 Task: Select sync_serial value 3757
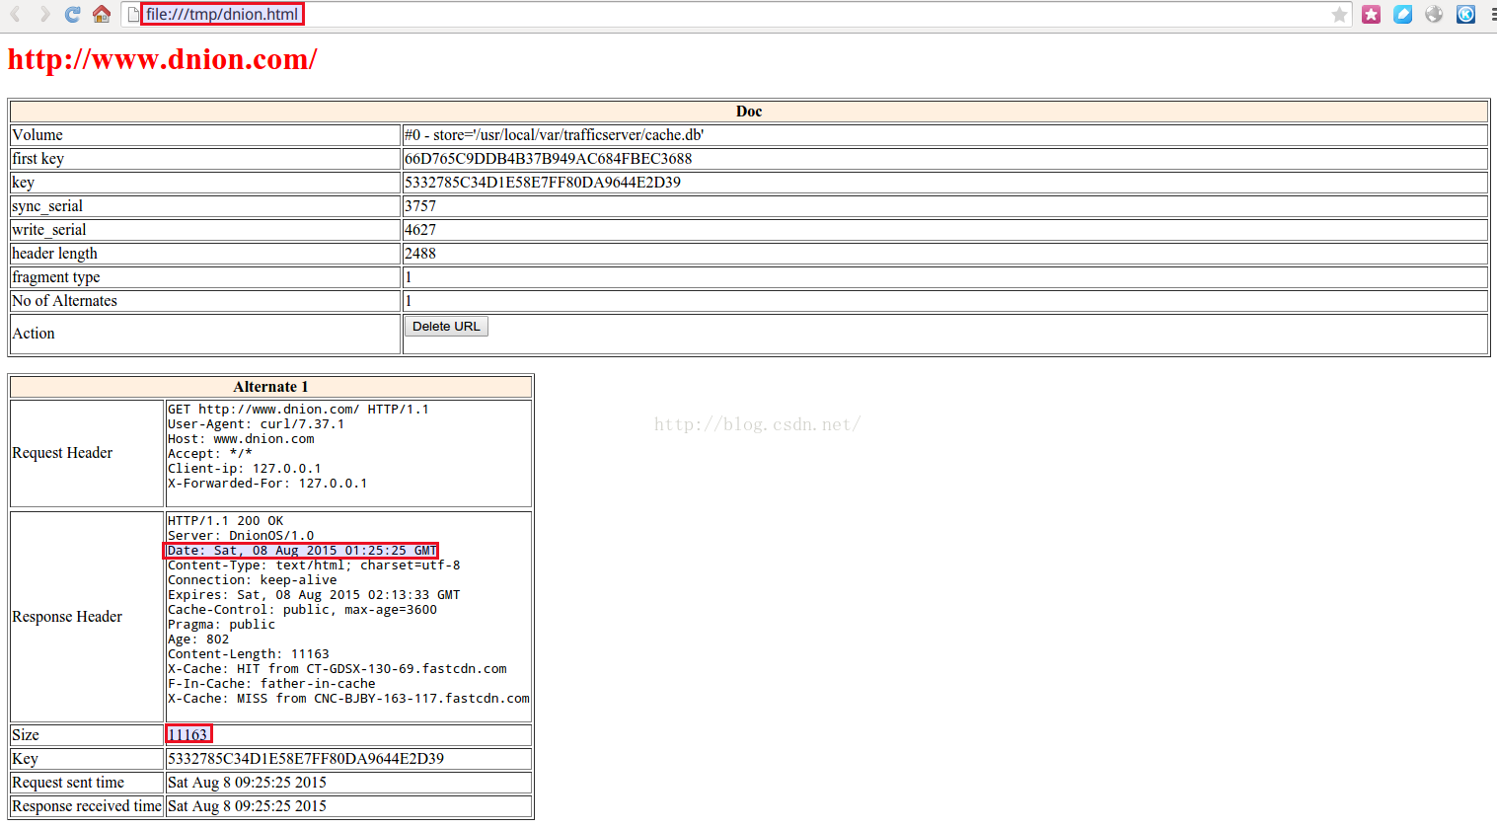420,206
